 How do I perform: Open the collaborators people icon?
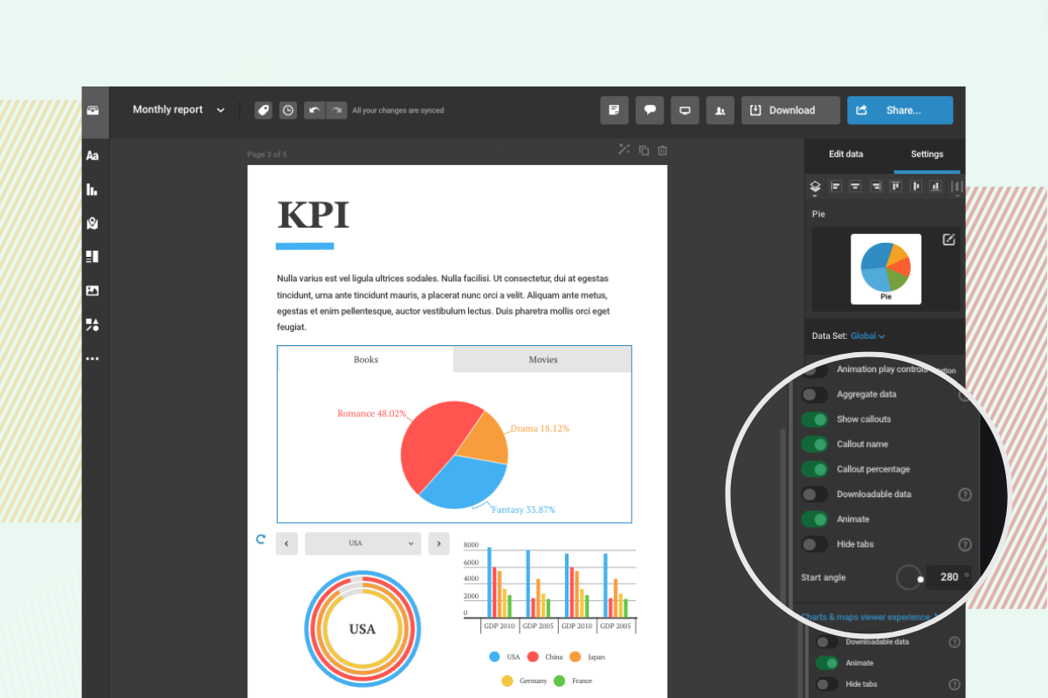[720, 110]
